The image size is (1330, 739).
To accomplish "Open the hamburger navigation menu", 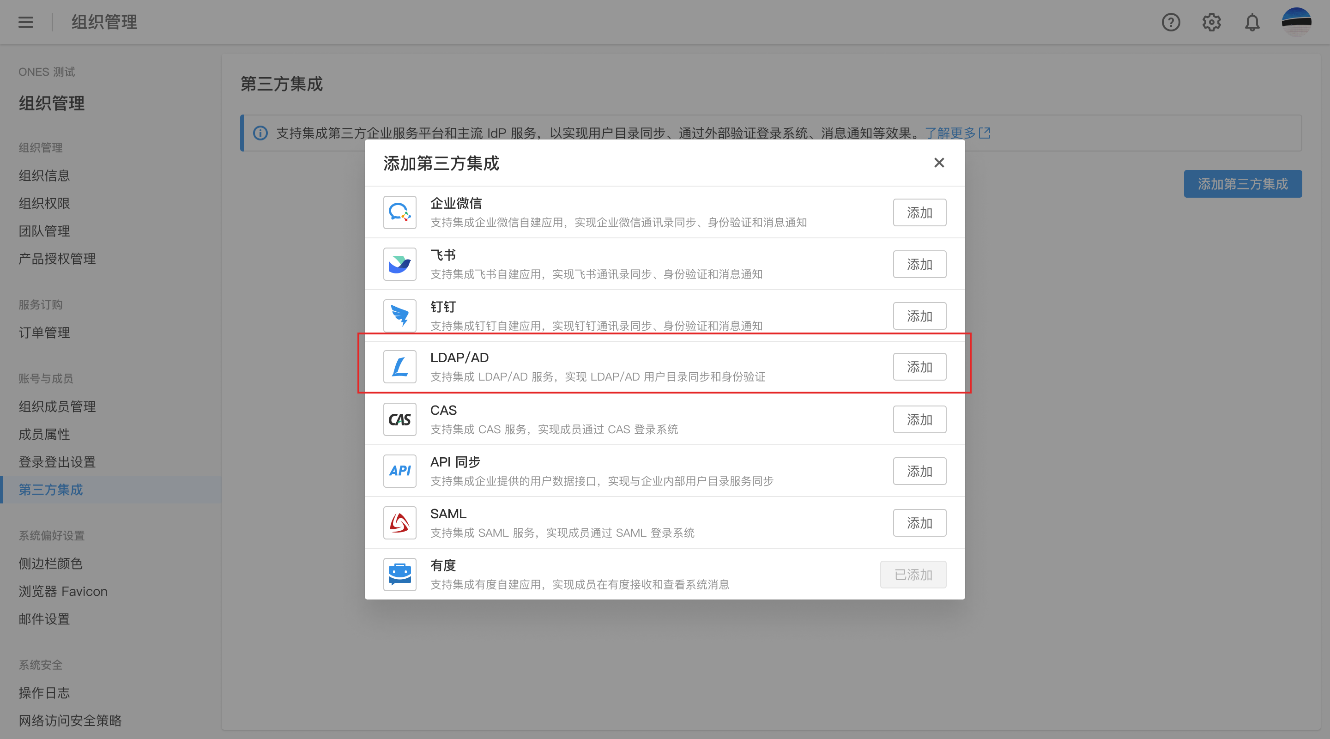I will (26, 22).
